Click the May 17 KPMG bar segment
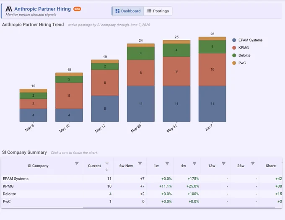 click(x=105, y=83)
